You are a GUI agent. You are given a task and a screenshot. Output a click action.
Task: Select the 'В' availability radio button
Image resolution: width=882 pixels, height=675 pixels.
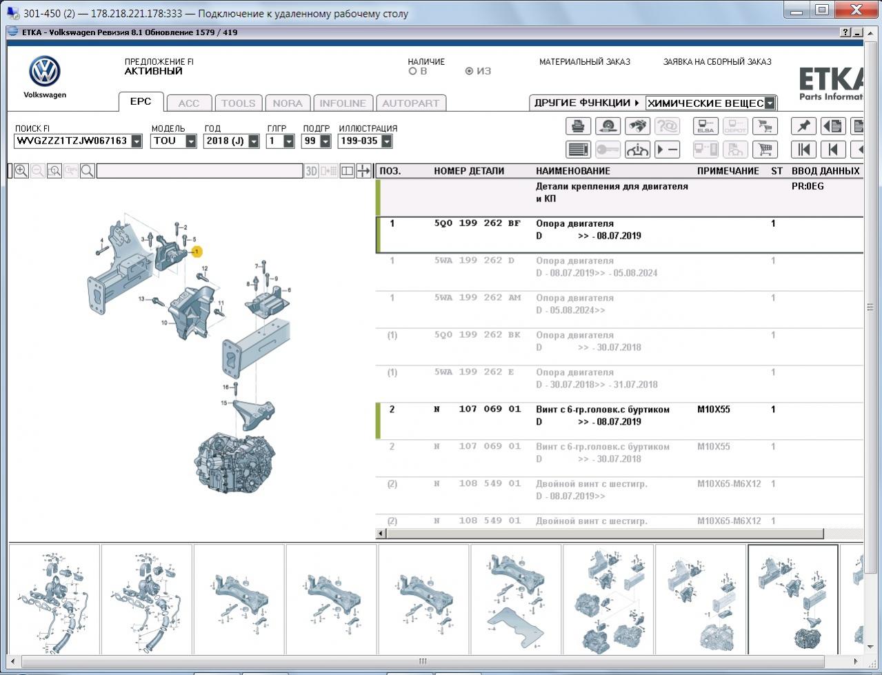pyautogui.click(x=412, y=71)
